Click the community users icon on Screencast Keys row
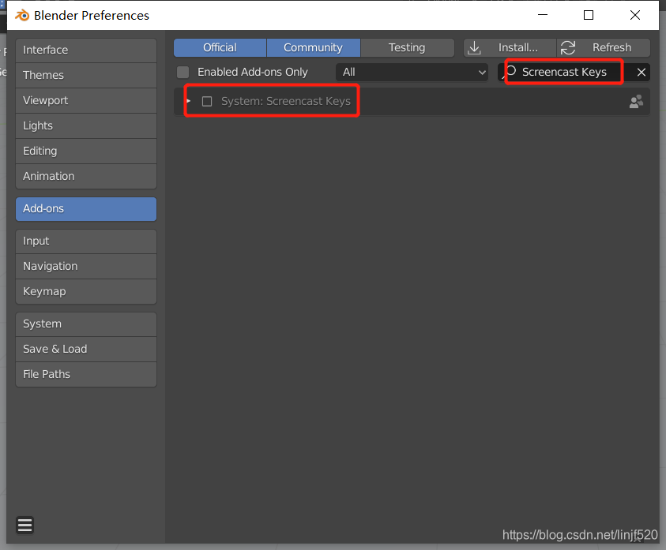The width and height of the screenshot is (666, 550). pos(636,102)
